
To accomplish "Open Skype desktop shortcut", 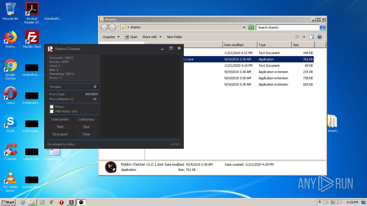I will [x=10, y=124].
